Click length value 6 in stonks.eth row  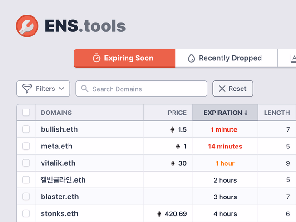point(288,214)
